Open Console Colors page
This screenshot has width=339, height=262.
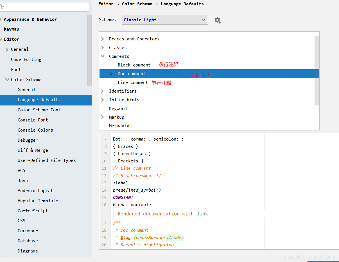35,130
